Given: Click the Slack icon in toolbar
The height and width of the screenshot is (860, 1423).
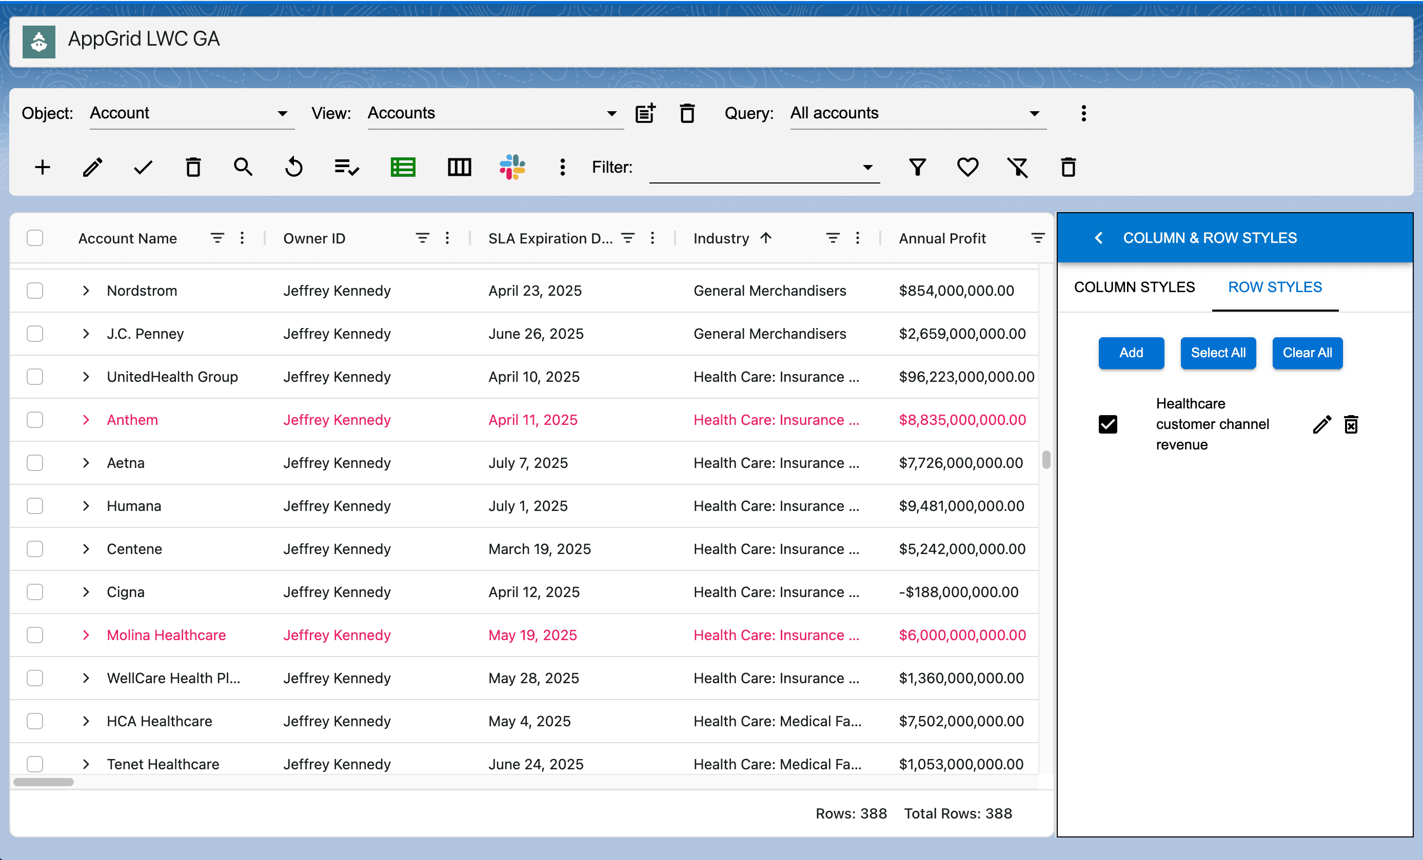Looking at the screenshot, I should pos(511,168).
